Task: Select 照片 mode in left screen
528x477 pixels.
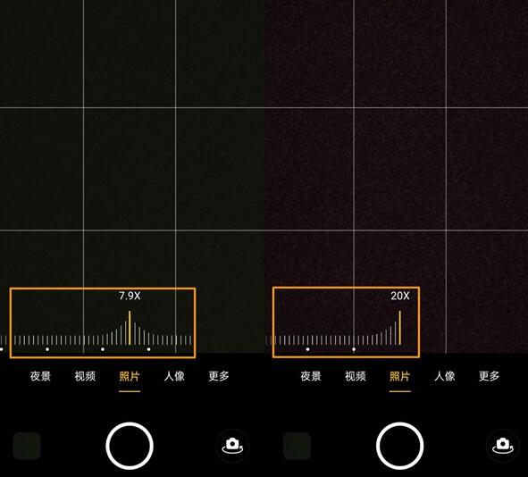Action: click(x=130, y=376)
